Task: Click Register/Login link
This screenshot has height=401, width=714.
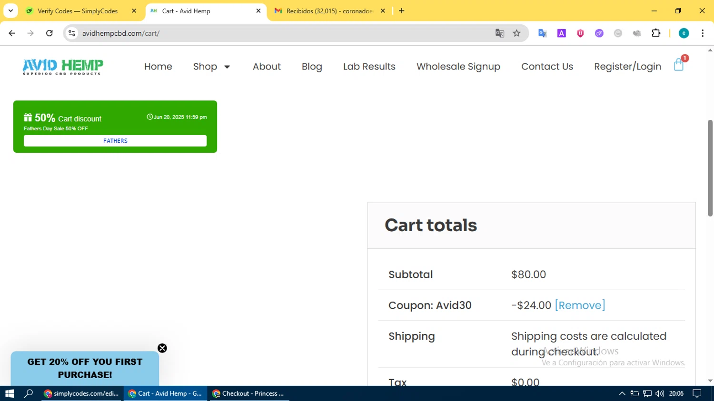Action: click(x=627, y=67)
